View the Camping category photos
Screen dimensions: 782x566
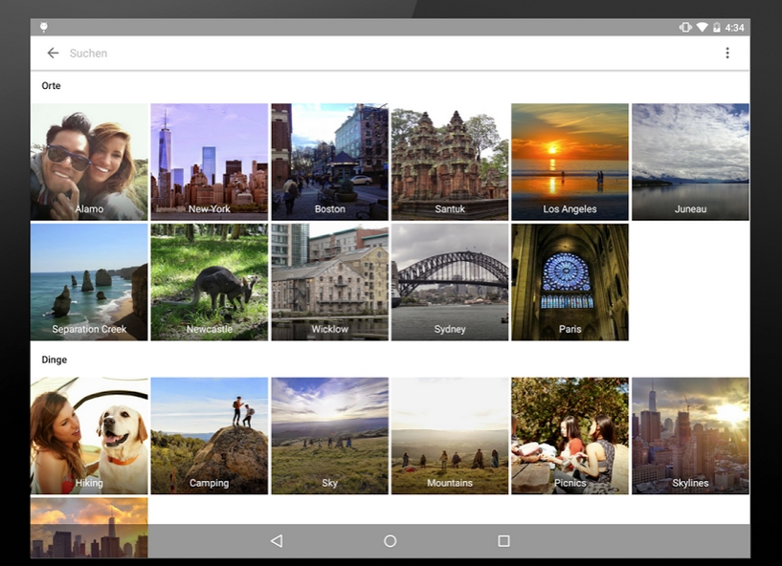pos(209,436)
